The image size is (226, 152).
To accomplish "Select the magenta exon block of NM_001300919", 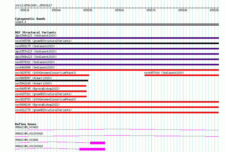I will [92, 149].
